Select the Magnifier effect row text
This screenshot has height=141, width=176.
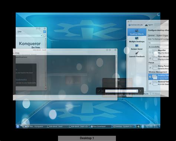click(x=163, y=52)
